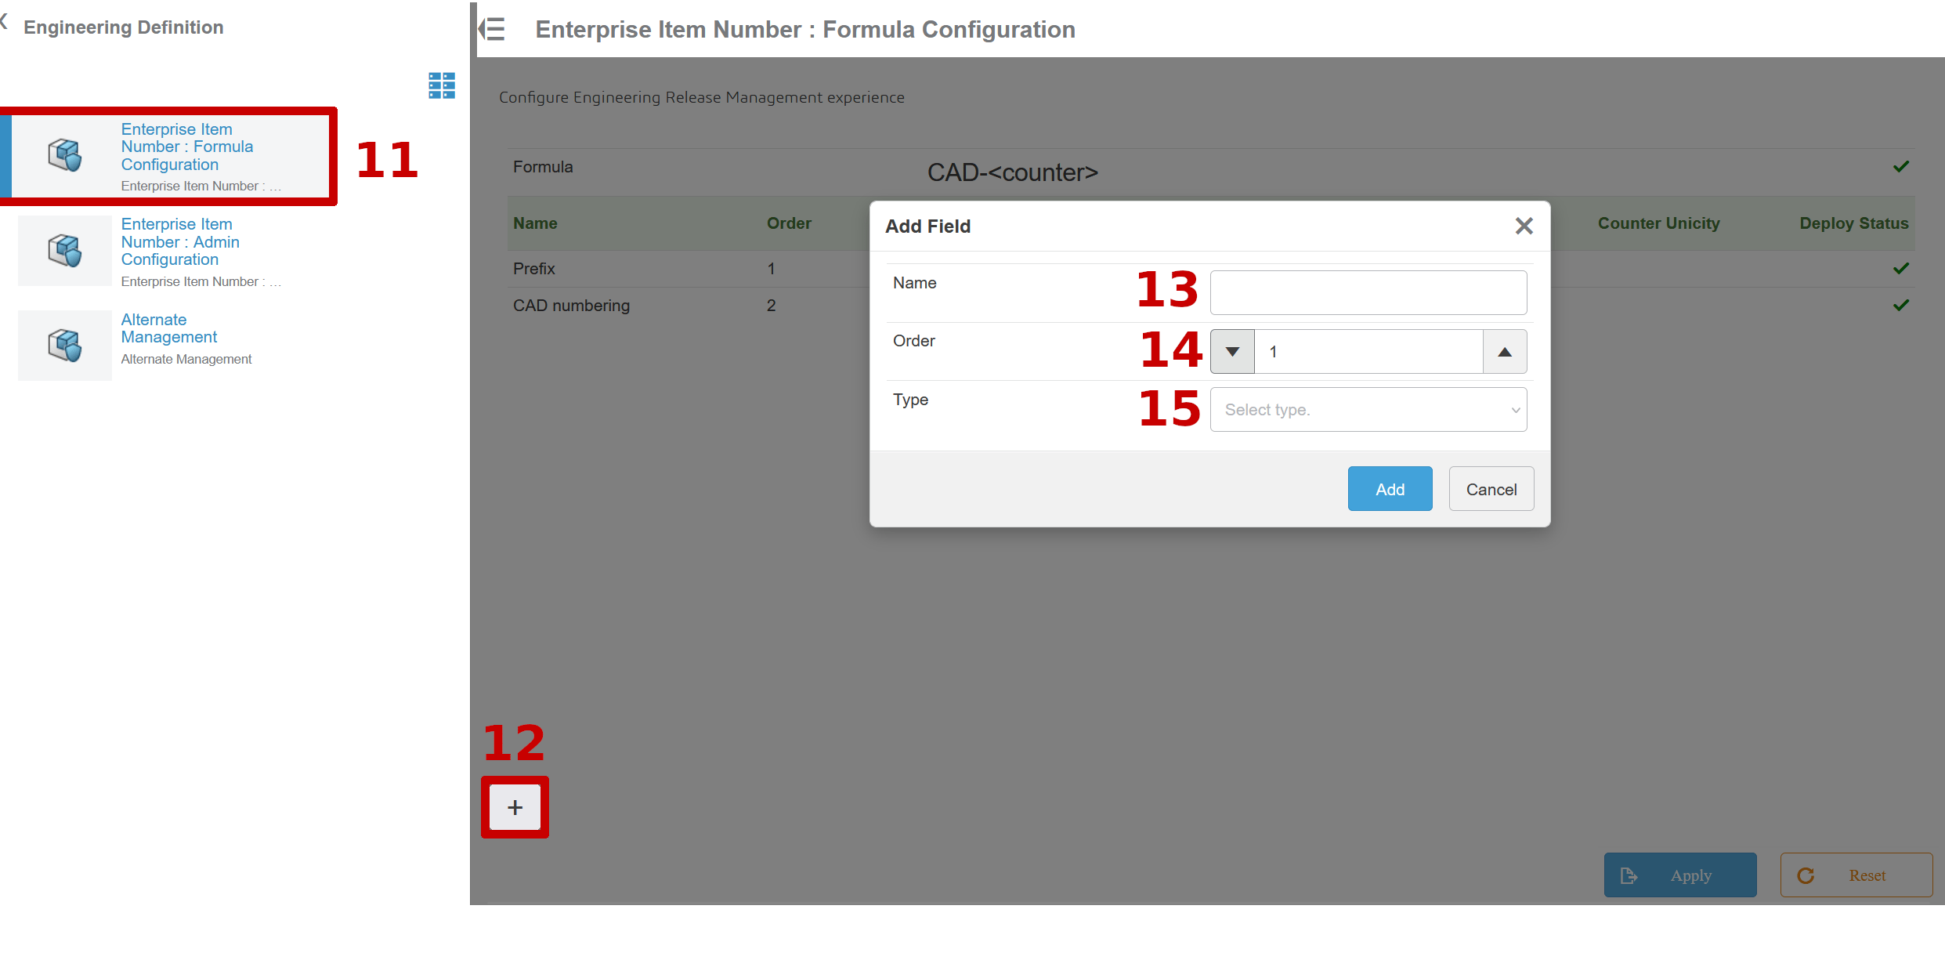
Task: Click the Name text input field
Action: (1368, 293)
